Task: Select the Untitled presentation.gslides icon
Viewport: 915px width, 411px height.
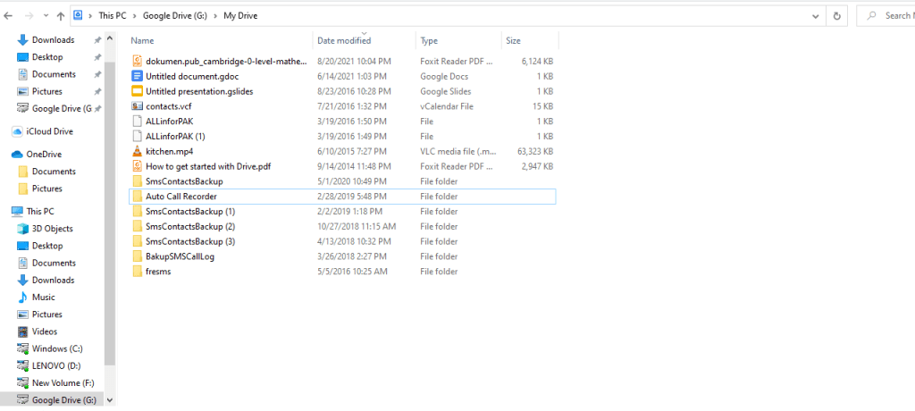Action: [x=137, y=91]
